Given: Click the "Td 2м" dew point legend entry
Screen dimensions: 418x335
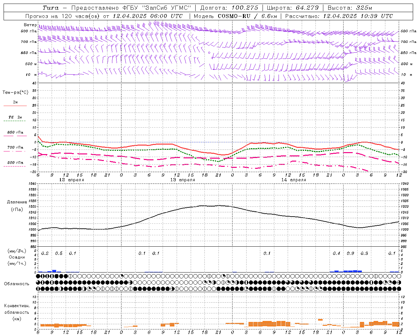Looking at the screenshot, I should click(15, 117).
